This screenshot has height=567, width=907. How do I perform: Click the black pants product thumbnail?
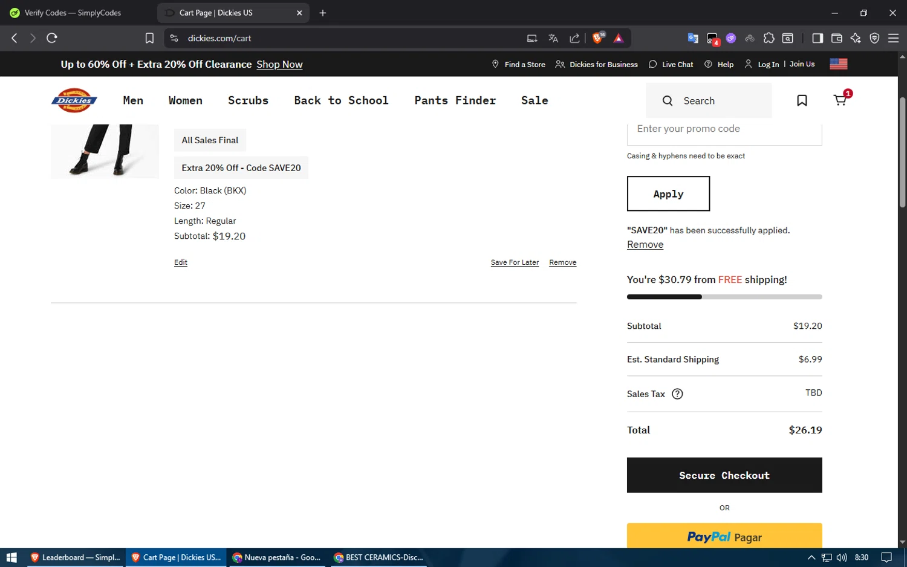pyautogui.click(x=105, y=151)
